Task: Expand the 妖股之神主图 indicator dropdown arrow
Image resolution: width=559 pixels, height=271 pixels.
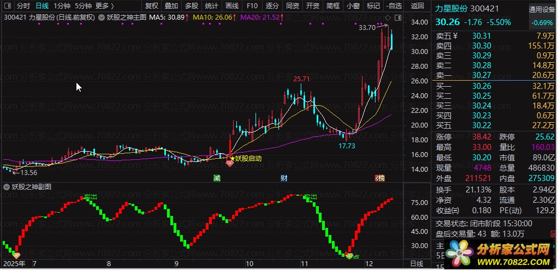Action: (101, 17)
